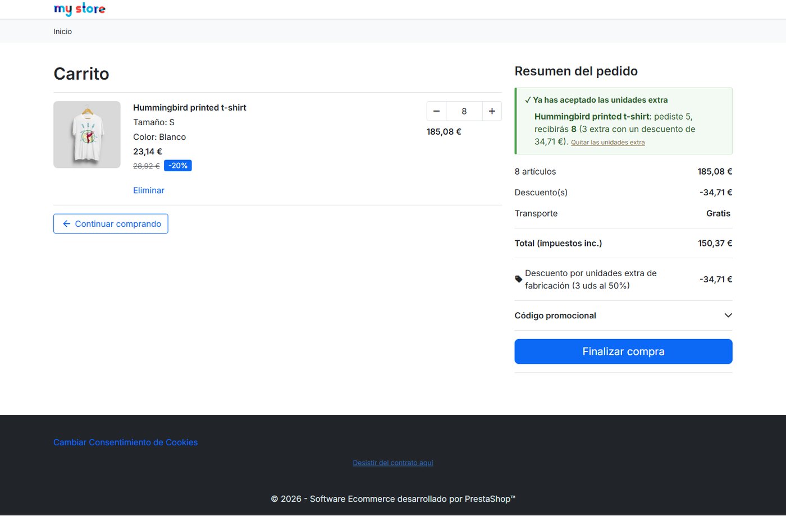786x517 pixels.
Task: Open Hummingbird printed t-shirt product title
Action: tap(190, 108)
